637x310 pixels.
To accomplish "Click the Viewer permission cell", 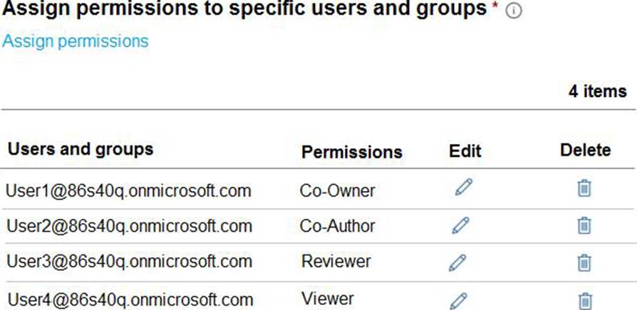I will pyautogui.click(x=327, y=298).
